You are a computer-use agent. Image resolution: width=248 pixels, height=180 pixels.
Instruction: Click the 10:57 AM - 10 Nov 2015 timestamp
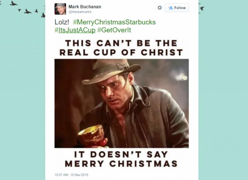[71, 175]
